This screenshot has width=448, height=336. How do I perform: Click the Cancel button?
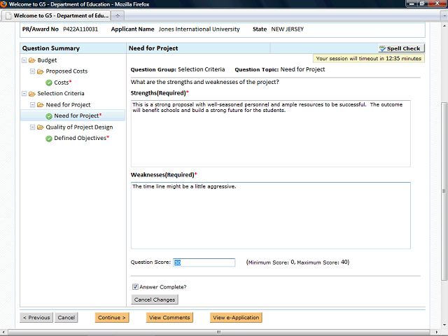click(66, 317)
